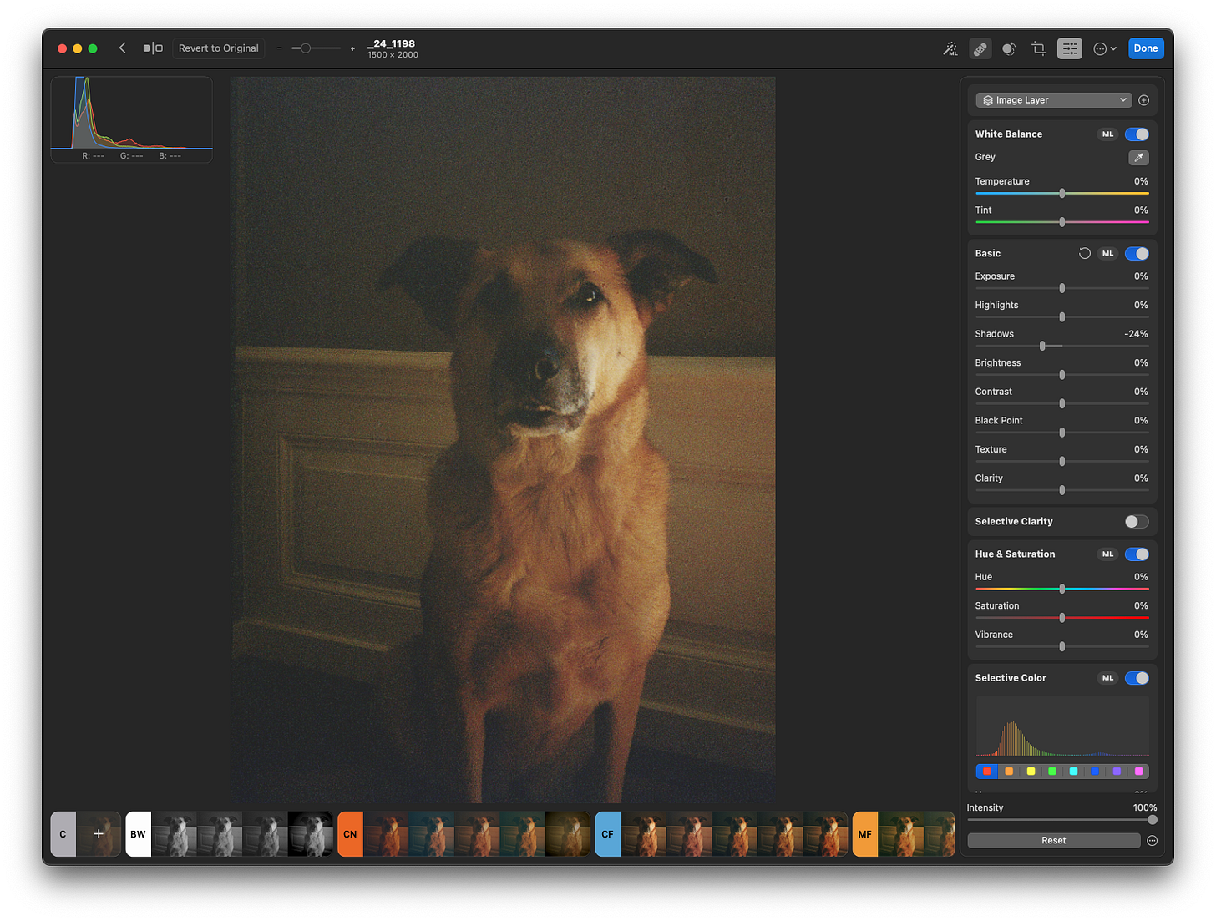Image resolution: width=1216 pixels, height=921 pixels.
Task: Click the Intensity slider handle
Action: [1153, 820]
